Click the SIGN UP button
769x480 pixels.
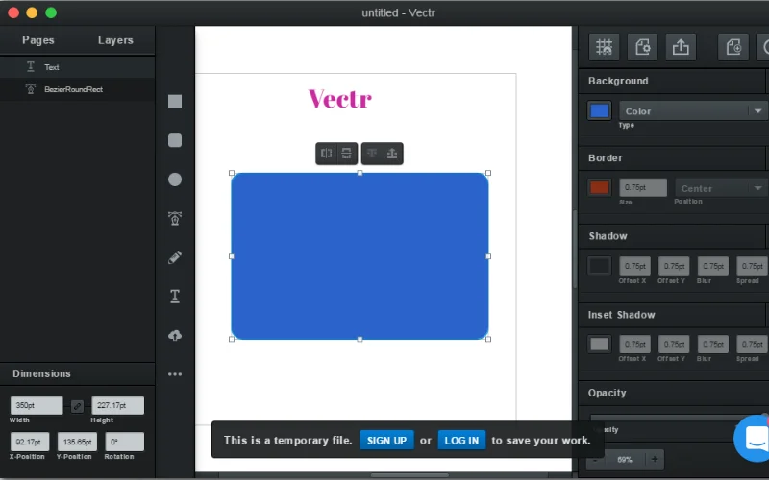387,441
